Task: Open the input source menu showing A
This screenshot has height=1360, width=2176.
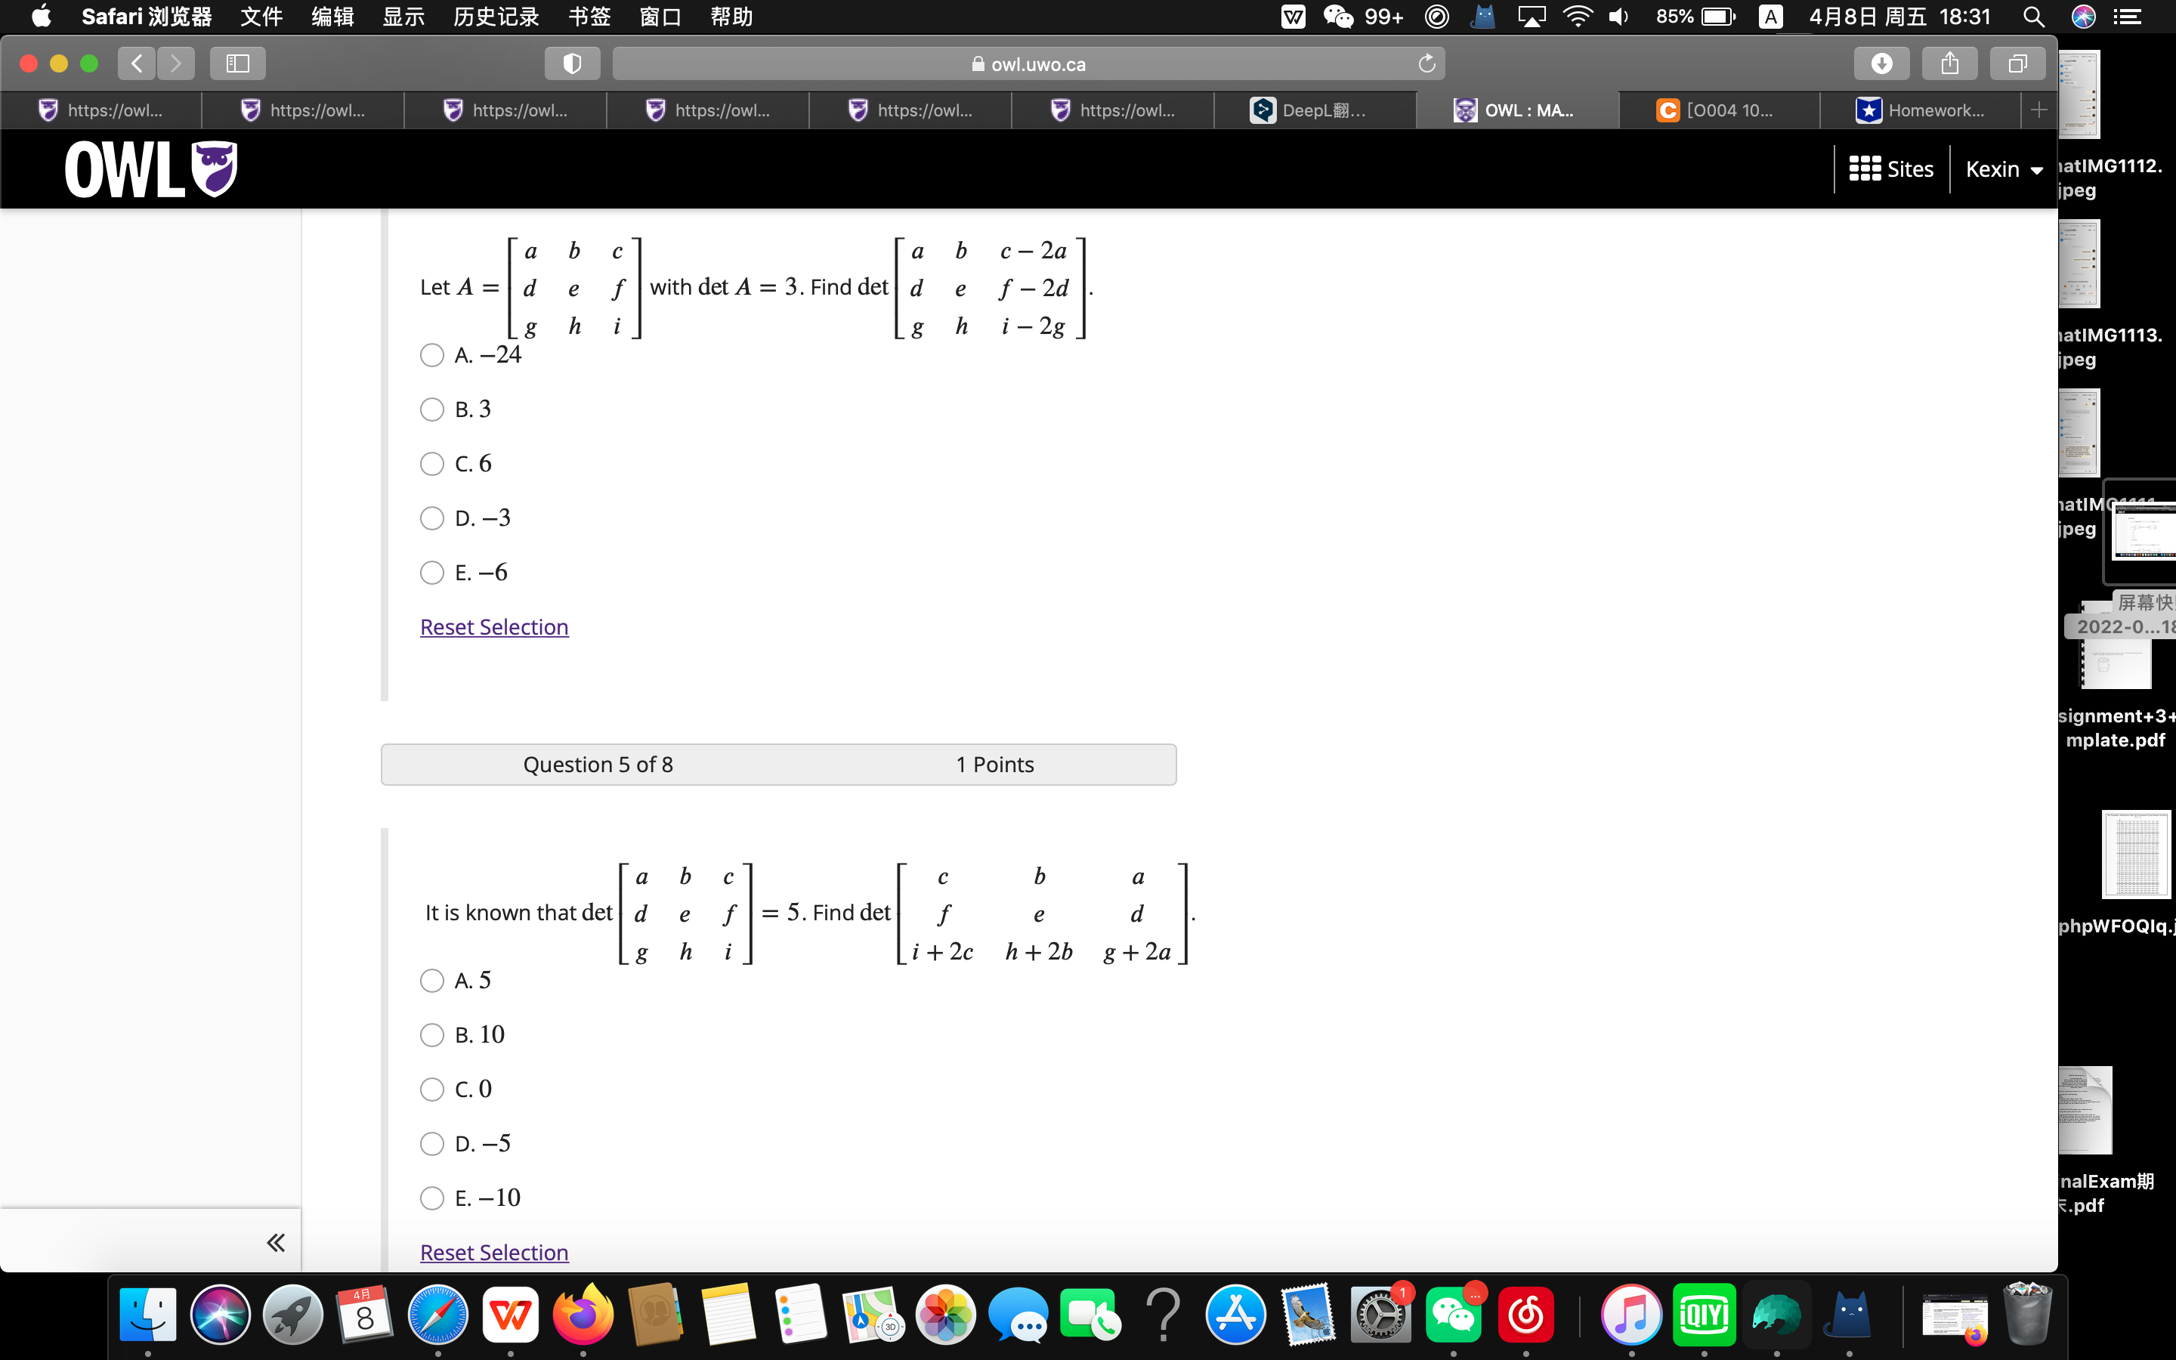Action: pyautogui.click(x=1770, y=16)
